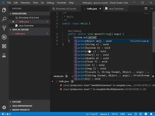The height and width of the screenshot is (116, 155).
Task: Toggle details icon on print(Object obj) suggestion
Action: 148,41
